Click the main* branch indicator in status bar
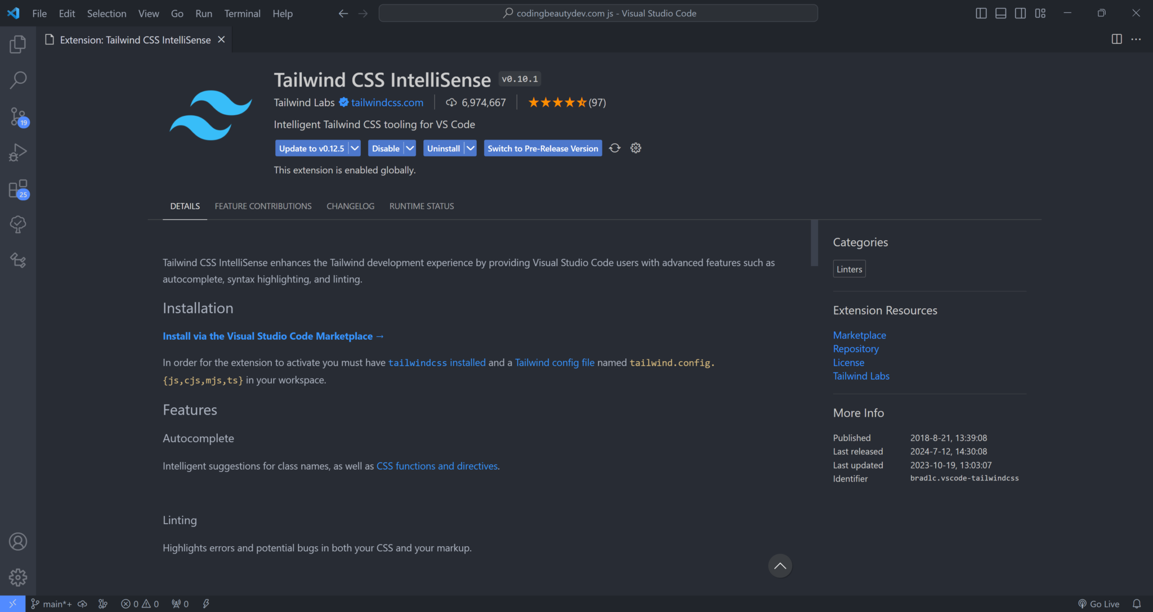 coord(52,604)
